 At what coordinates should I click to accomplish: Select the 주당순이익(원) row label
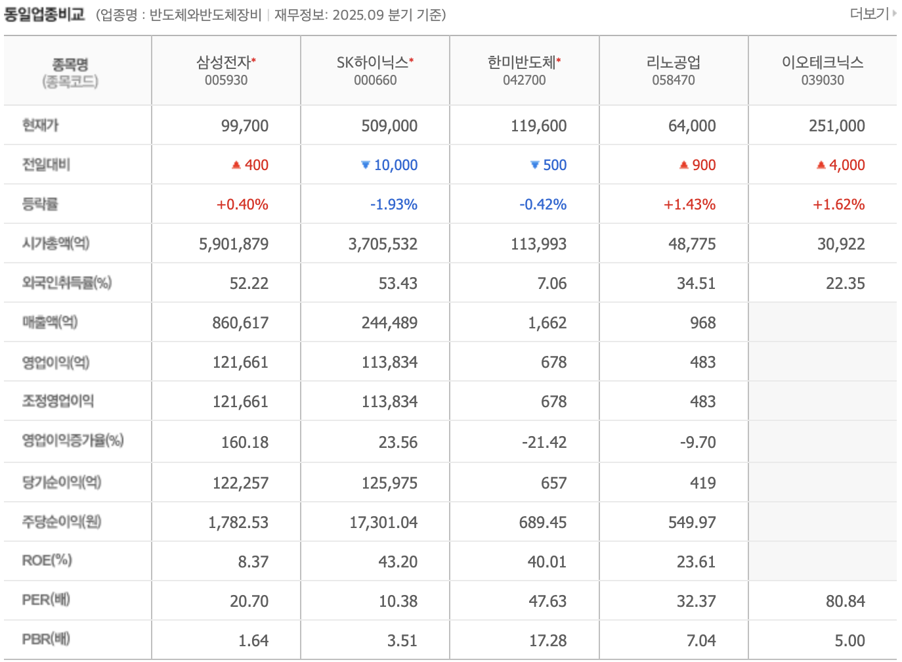click(62, 521)
